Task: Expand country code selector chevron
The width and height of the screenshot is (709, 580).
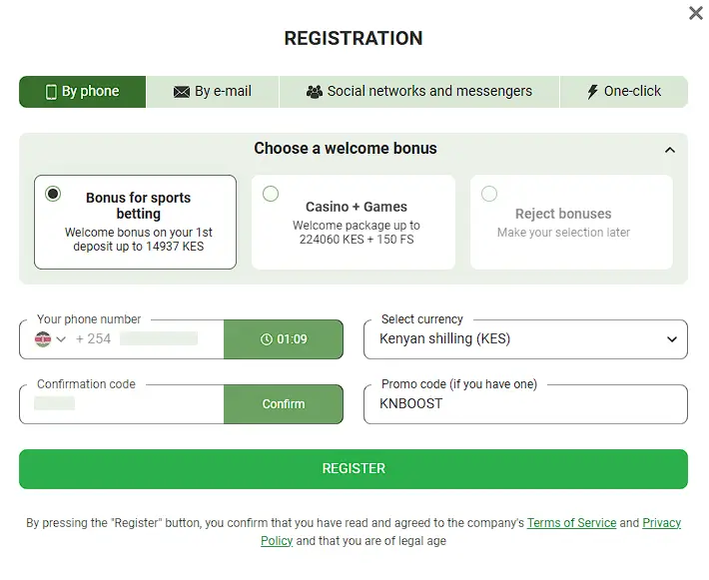Action: [62, 339]
